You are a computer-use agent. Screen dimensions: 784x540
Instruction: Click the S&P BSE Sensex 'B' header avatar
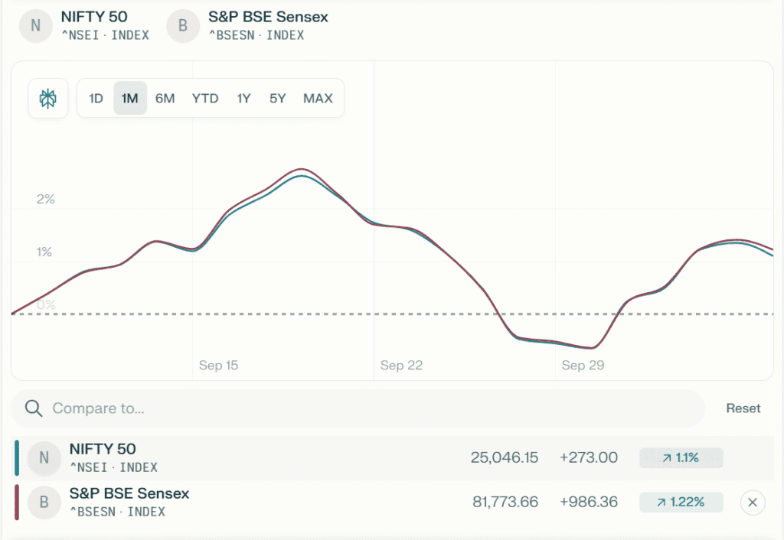[x=182, y=25]
